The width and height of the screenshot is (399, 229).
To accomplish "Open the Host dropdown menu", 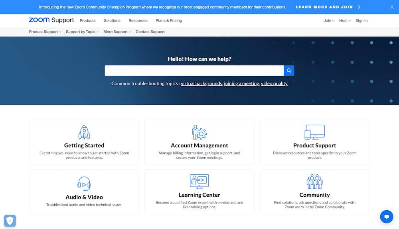I will pos(345,21).
